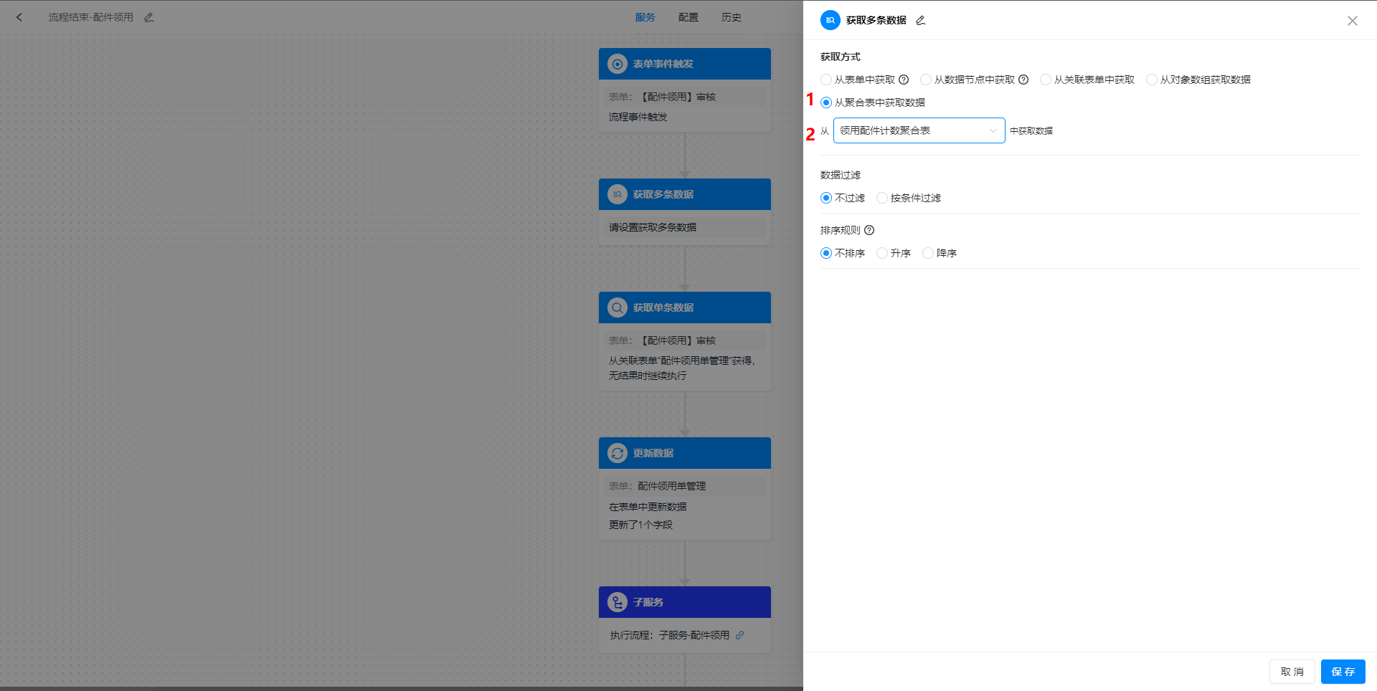
Task: Click the help icon after 从表单中获取
Action: coord(904,80)
